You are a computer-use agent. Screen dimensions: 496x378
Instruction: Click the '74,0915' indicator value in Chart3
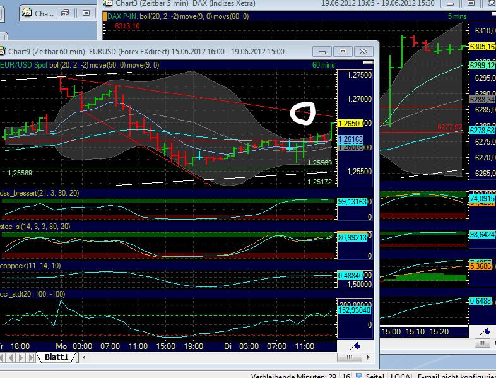point(482,198)
